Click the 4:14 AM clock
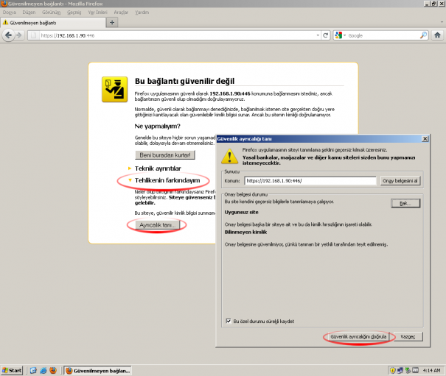 point(431,370)
